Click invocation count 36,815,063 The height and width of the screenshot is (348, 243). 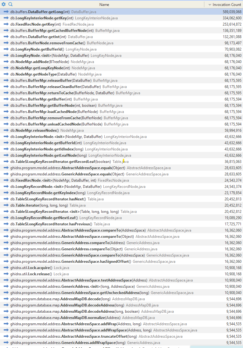coord(233,162)
